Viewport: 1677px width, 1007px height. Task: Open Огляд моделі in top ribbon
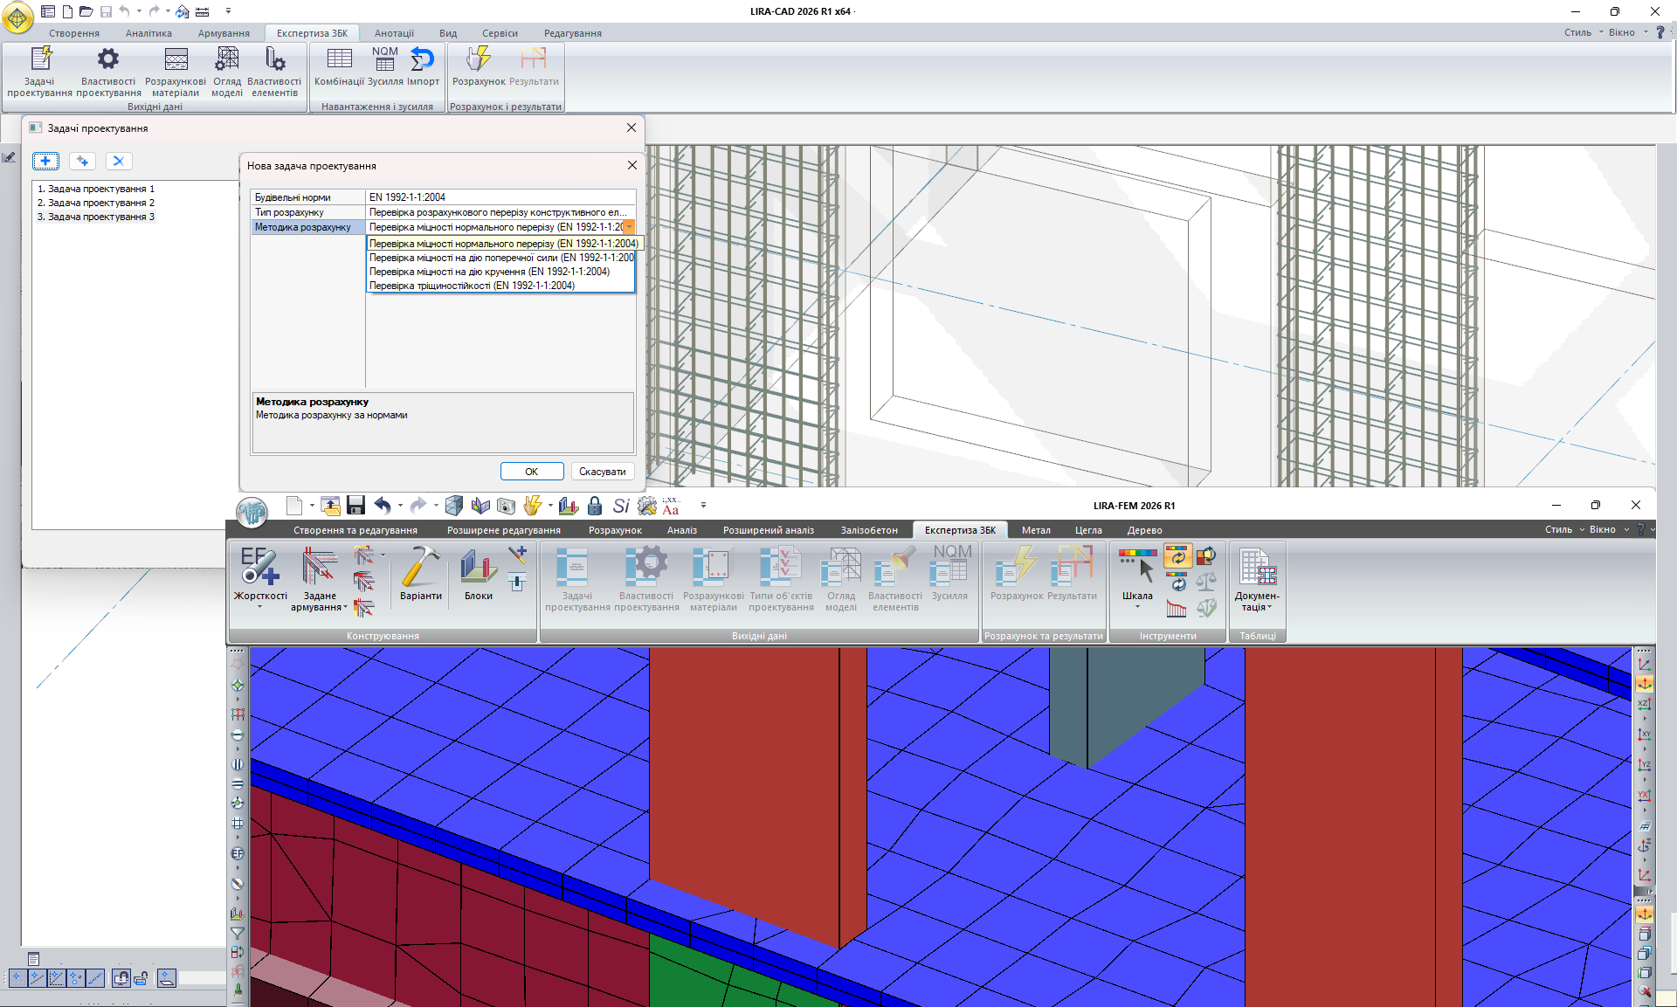point(227,70)
